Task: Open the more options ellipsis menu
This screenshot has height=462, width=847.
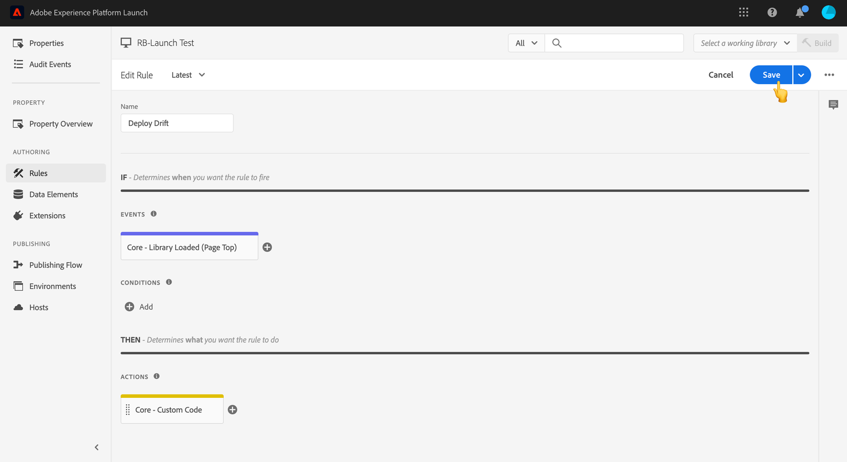Action: pos(829,75)
